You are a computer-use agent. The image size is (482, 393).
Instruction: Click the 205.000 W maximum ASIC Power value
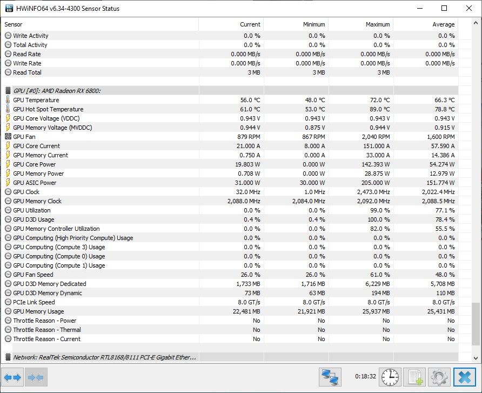(x=376, y=183)
